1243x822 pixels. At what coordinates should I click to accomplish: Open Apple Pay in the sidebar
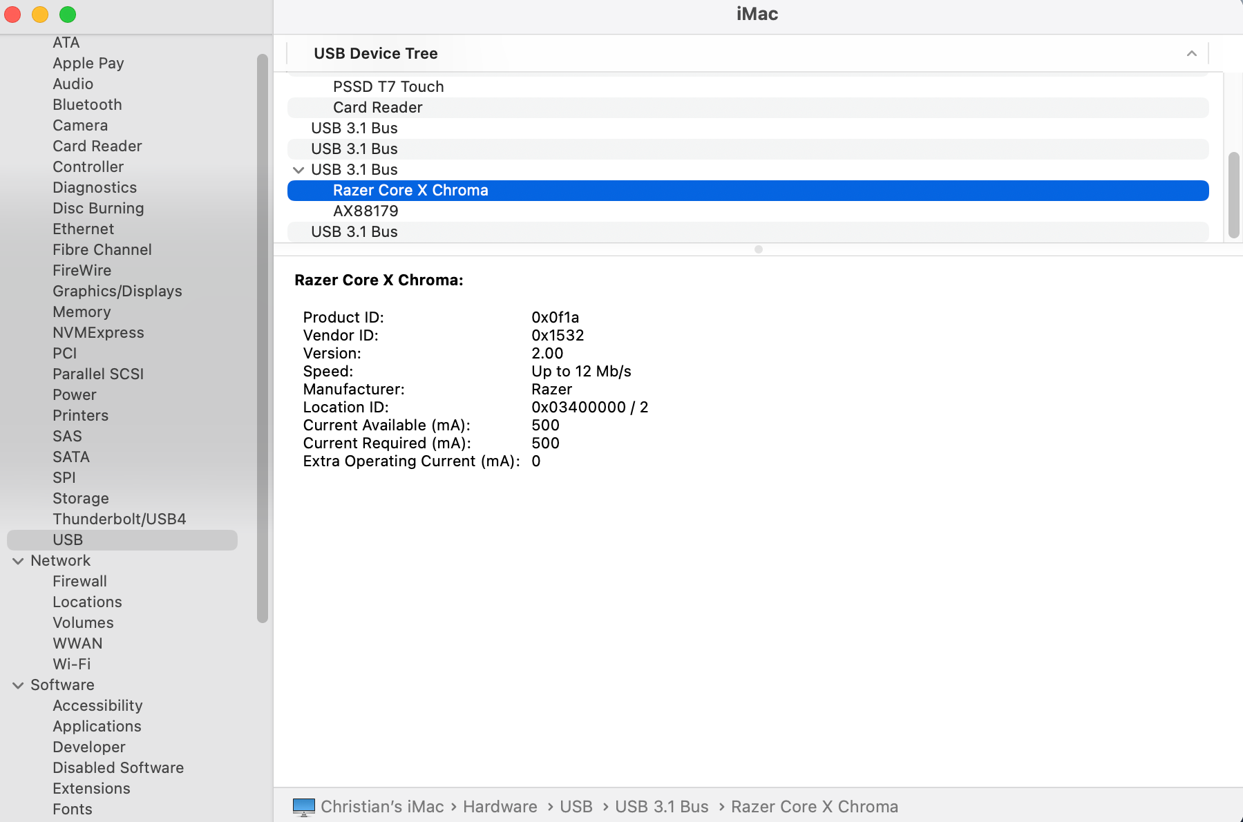tap(88, 64)
